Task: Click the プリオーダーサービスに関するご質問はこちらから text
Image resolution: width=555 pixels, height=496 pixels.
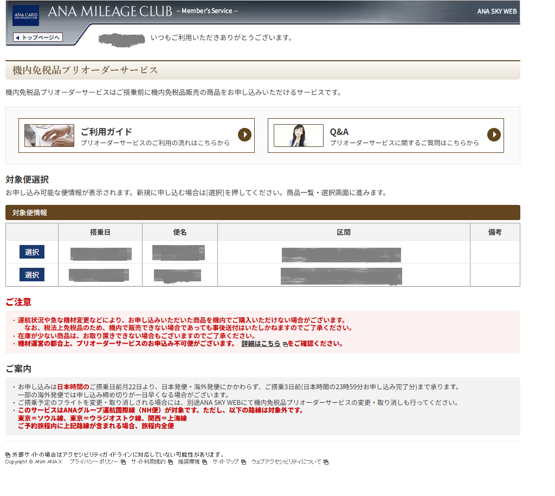Action: pos(404,143)
